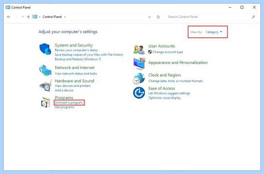Click the Control Panel title bar icon
The image size is (264, 174).
(8, 7)
